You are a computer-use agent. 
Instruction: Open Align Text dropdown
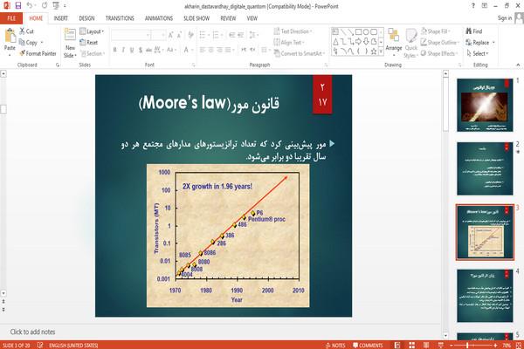pos(289,43)
